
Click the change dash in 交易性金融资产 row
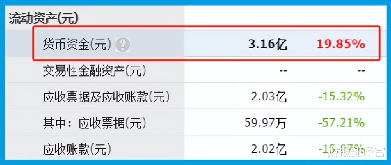pos(361,71)
